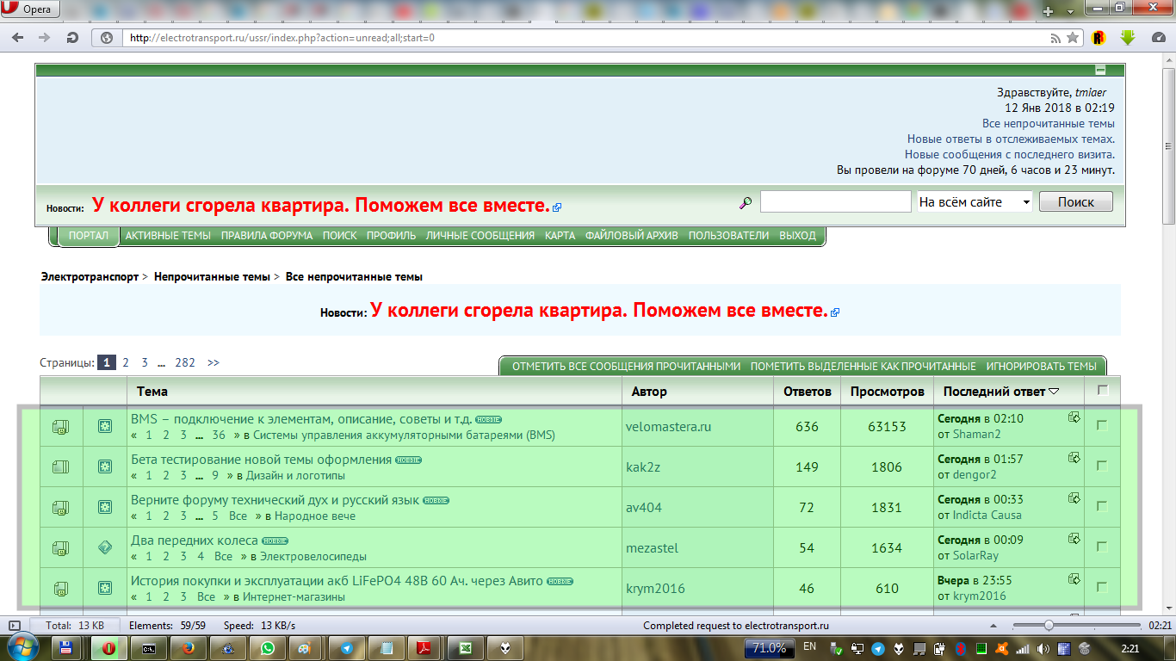Image resolution: width=1176 pixels, height=661 pixels.
Task: Collapse forum header with minus icon
Action: 1100,71
